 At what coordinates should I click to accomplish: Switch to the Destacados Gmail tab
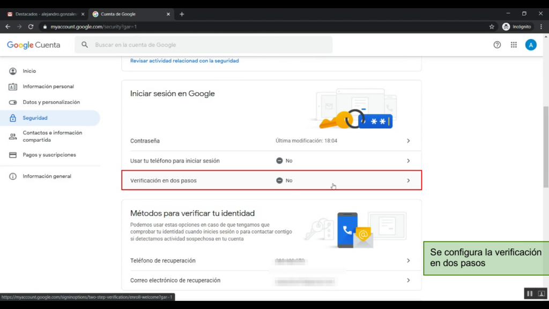click(x=46, y=14)
